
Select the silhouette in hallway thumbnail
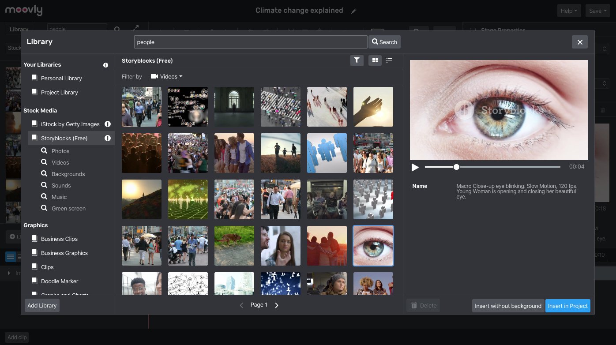tap(234, 107)
